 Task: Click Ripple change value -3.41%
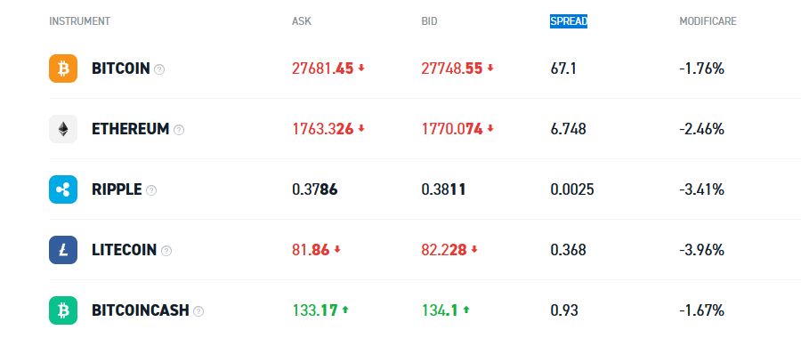[702, 189]
